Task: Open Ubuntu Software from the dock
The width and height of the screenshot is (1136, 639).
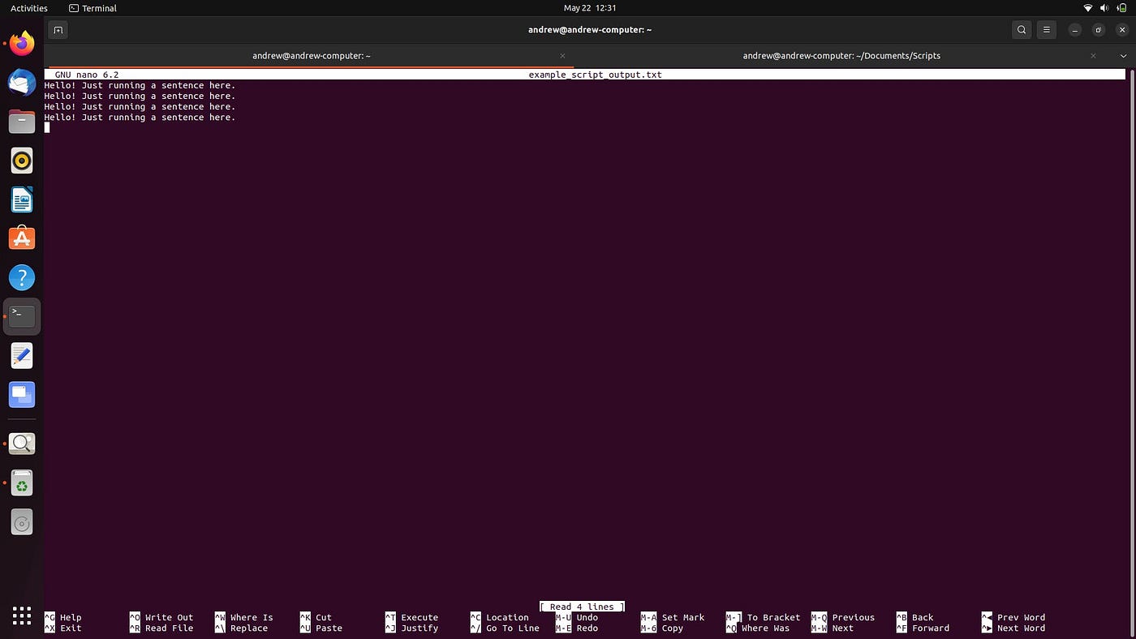Action: 21,238
